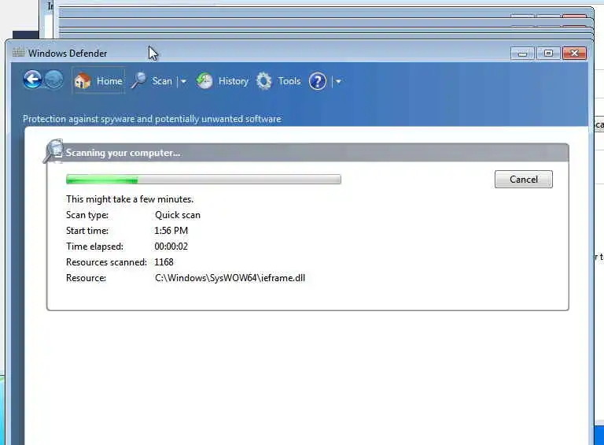Click the Home house icon
Image resolution: width=604 pixels, height=445 pixels.
83,81
